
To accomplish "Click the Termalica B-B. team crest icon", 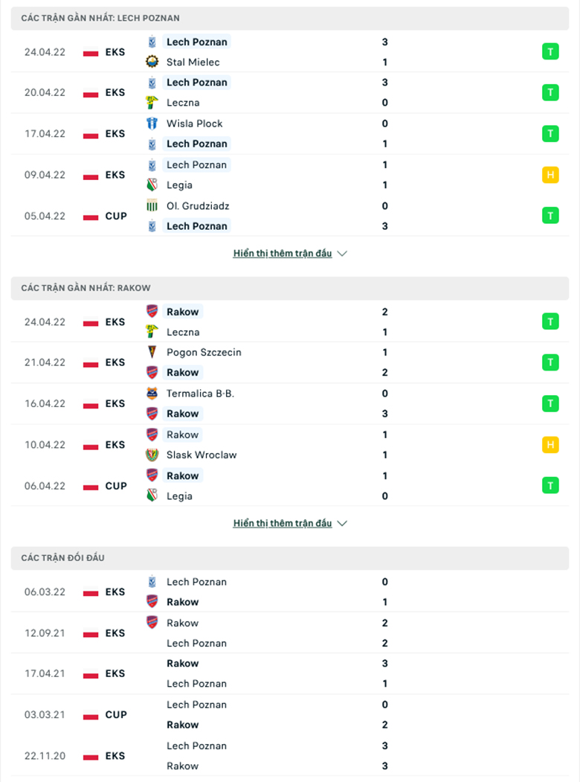I will click(x=152, y=394).
